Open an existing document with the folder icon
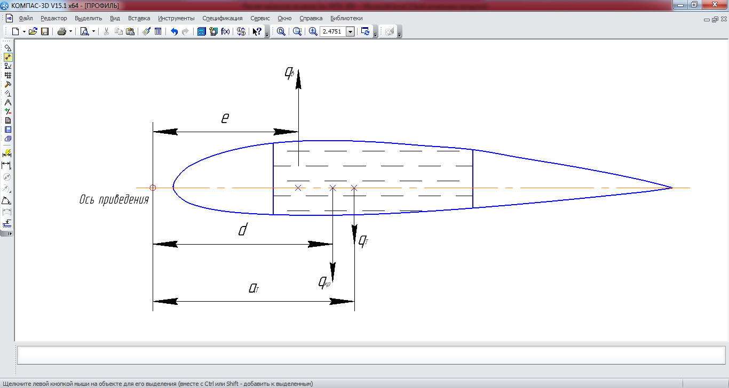 tap(33, 31)
